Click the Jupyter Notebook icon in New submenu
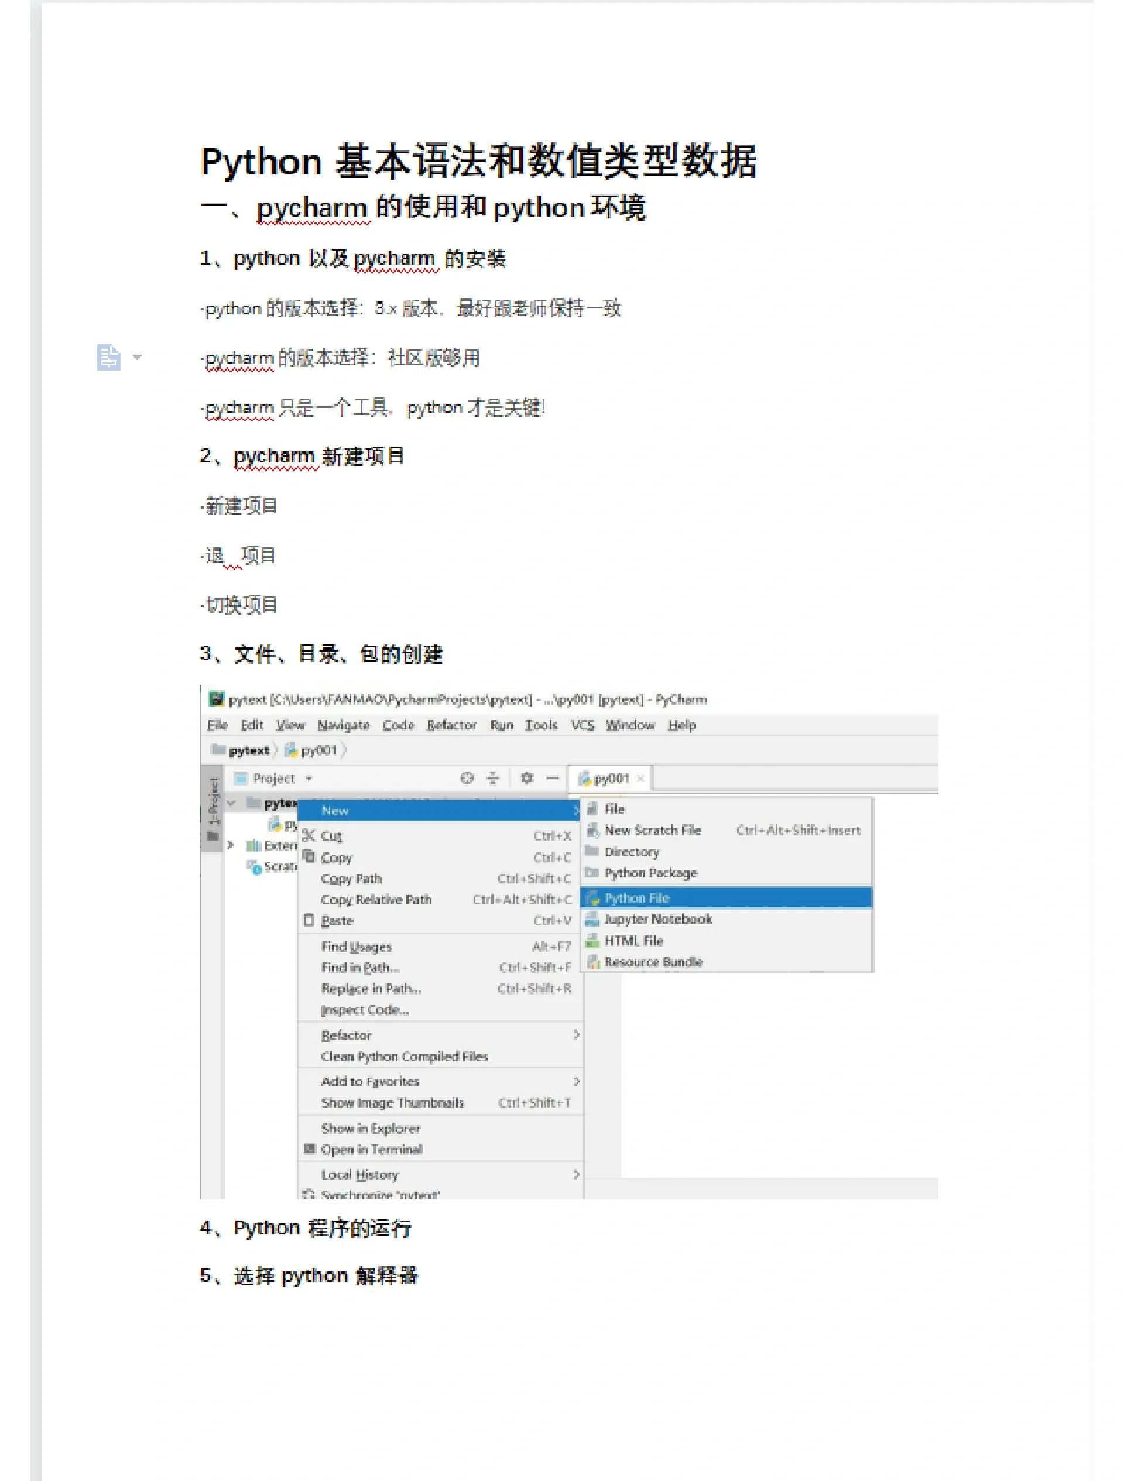Viewport: 1124px width, 1481px height. (592, 918)
